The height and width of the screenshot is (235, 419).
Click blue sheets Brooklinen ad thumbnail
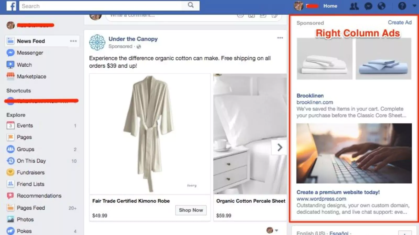(x=383, y=59)
